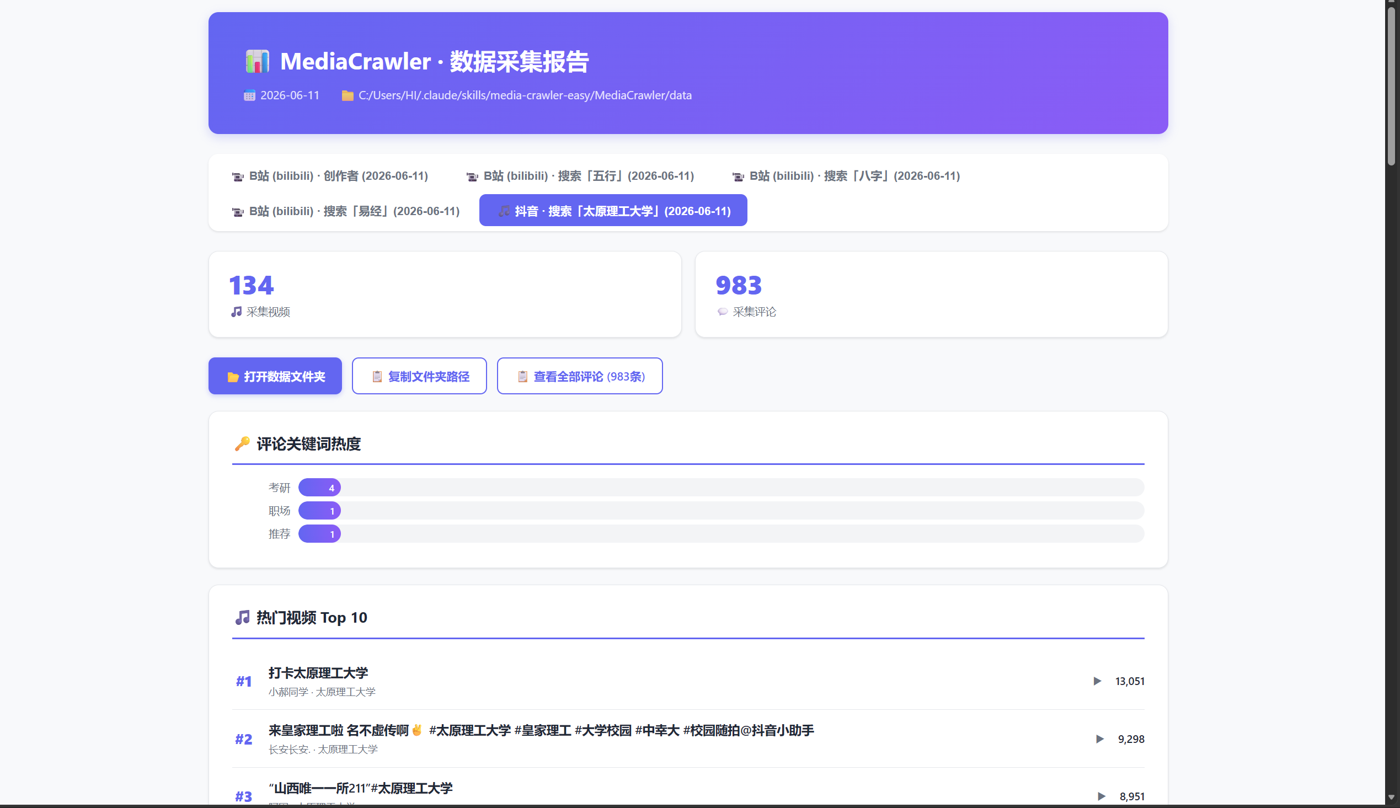The height and width of the screenshot is (808, 1400).
Task: Click the 打开数据文件夹 button
Action: point(275,376)
